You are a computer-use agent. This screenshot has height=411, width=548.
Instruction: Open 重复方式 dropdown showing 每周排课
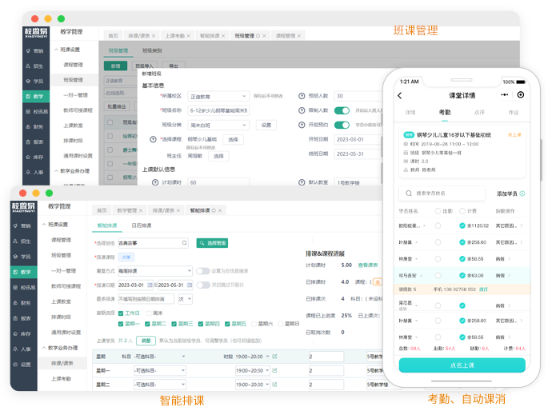pos(155,271)
